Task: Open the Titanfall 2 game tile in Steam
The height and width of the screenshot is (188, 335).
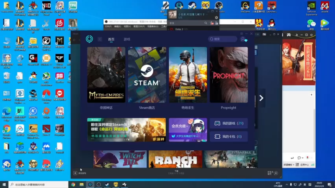Action: pos(231,159)
